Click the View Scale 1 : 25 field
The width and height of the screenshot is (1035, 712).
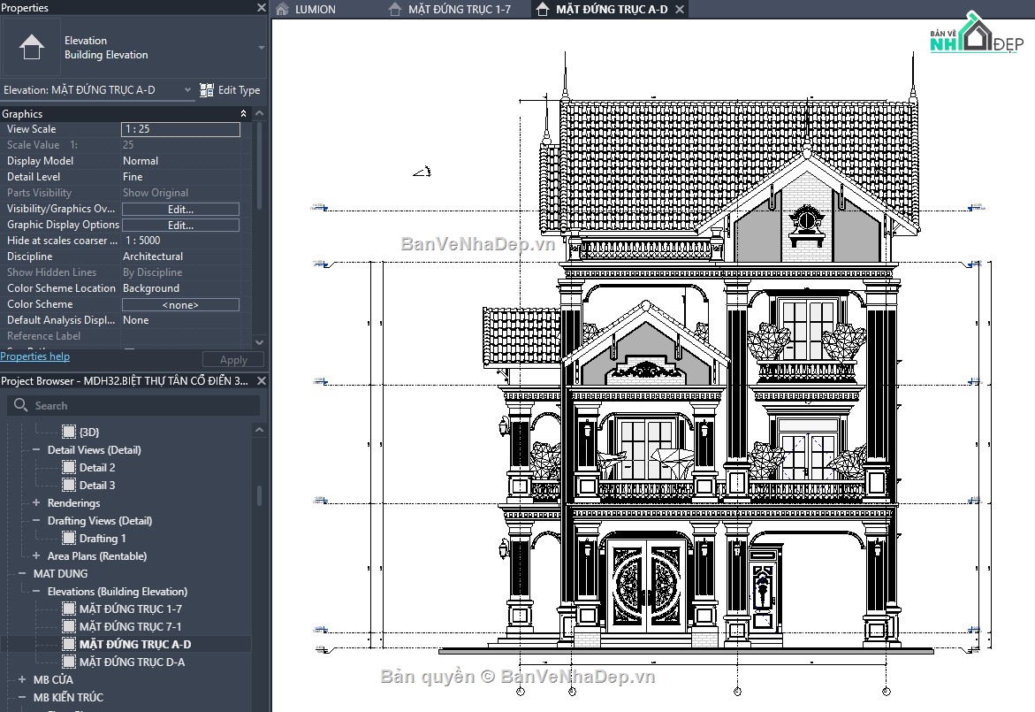180,129
